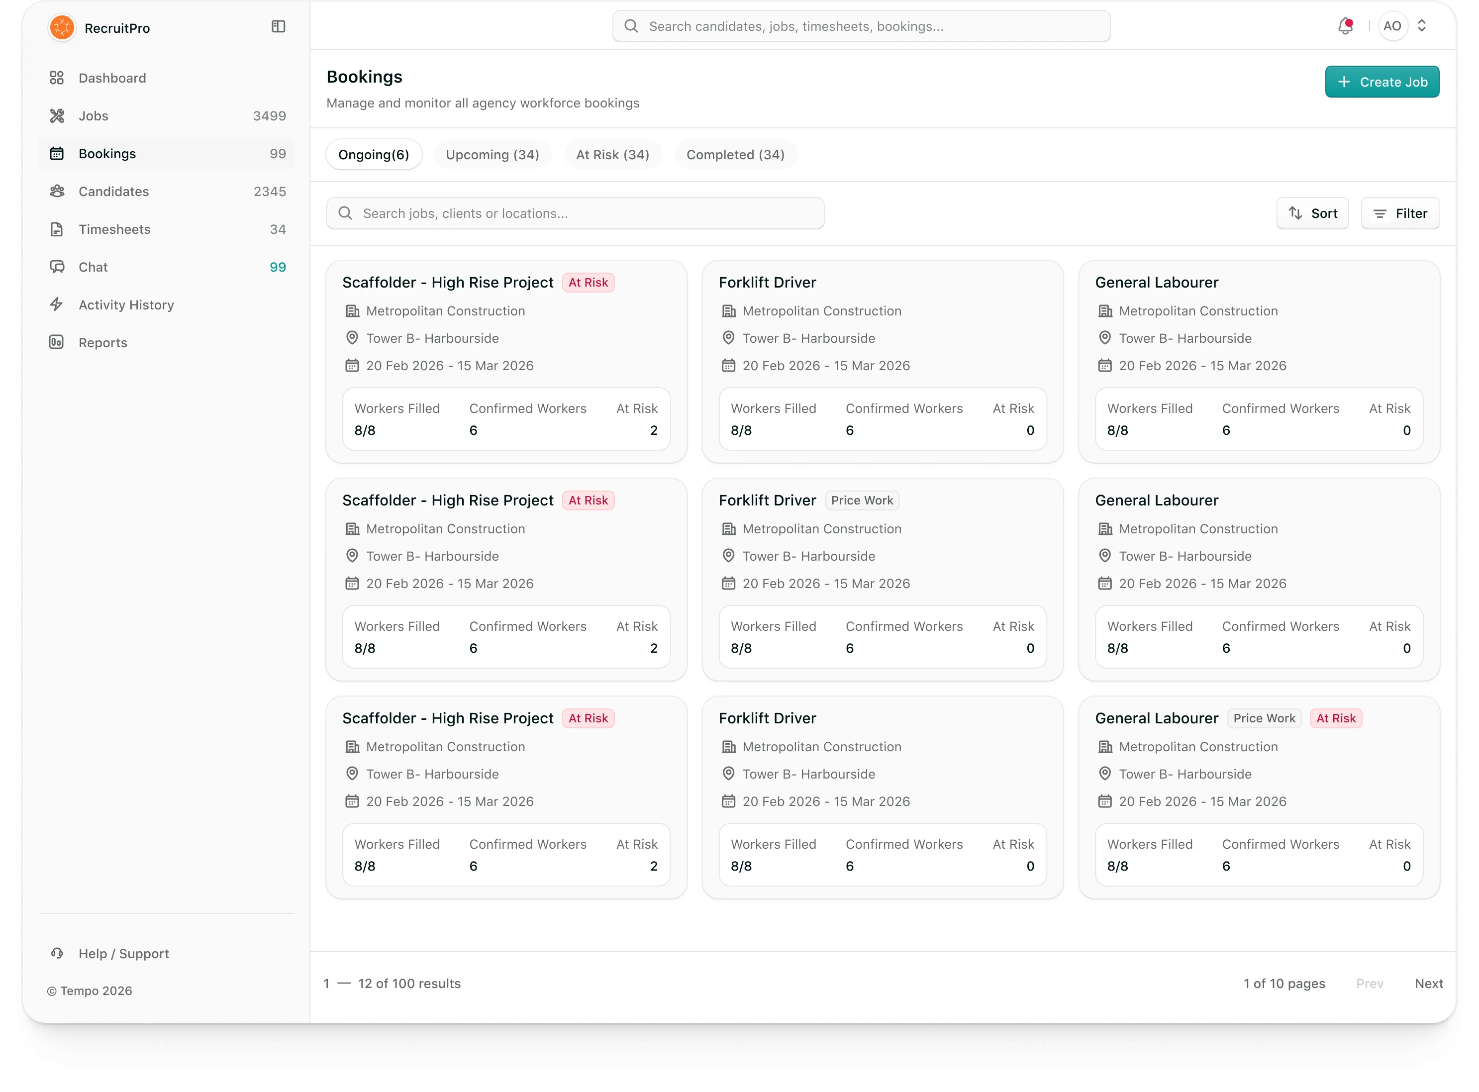The image size is (1479, 1092).
Task: Switch to the At Risk (34) tab
Action: (612, 155)
